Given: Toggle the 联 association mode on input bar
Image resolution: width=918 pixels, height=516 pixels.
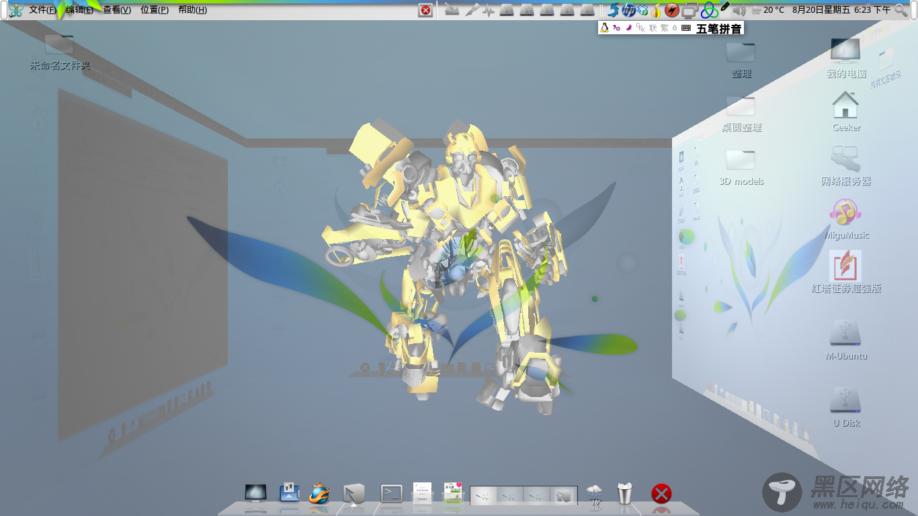Looking at the screenshot, I should tap(653, 28).
